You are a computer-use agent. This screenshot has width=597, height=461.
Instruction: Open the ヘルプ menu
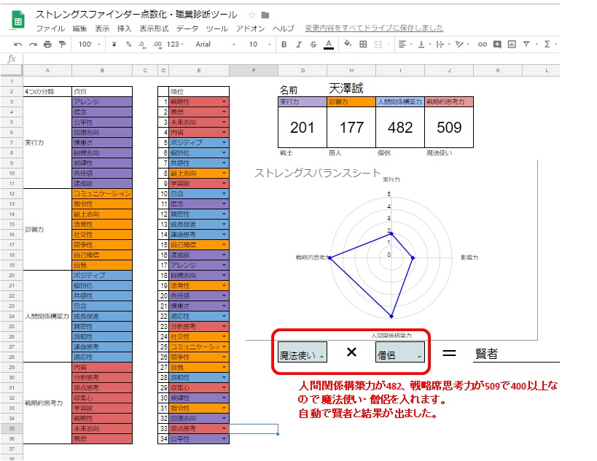click(283, 28)
